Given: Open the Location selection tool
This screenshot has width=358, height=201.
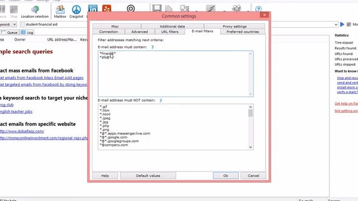Looking at the screenshot, I should tap(35, 12).
